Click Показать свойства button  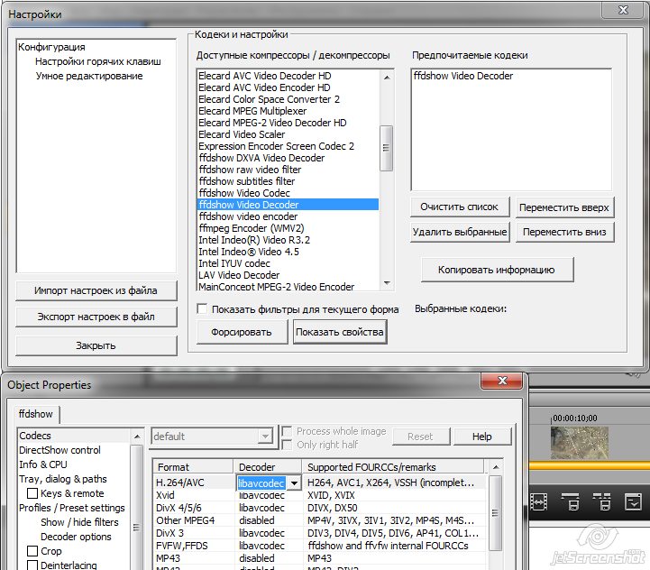(340, 332)
